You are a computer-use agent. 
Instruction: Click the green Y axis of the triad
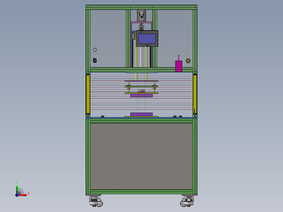point(17,189)
